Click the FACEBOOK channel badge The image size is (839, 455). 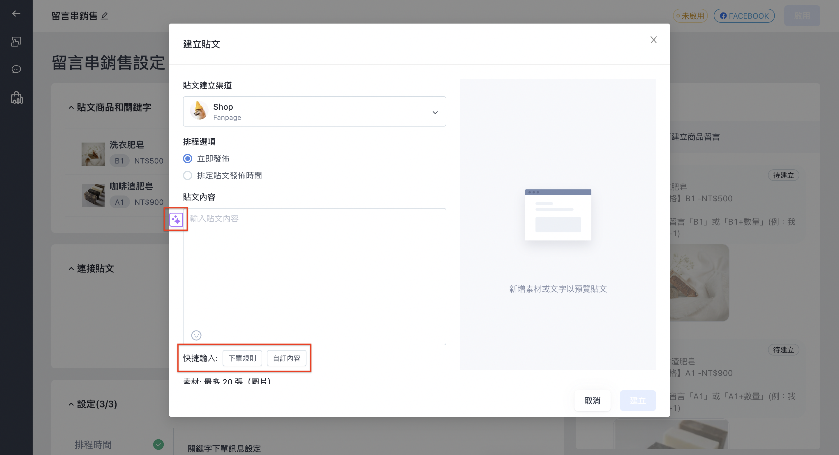(744, 16)
